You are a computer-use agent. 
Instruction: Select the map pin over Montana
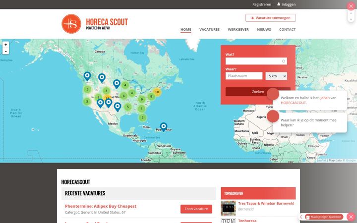coord(102,78)
